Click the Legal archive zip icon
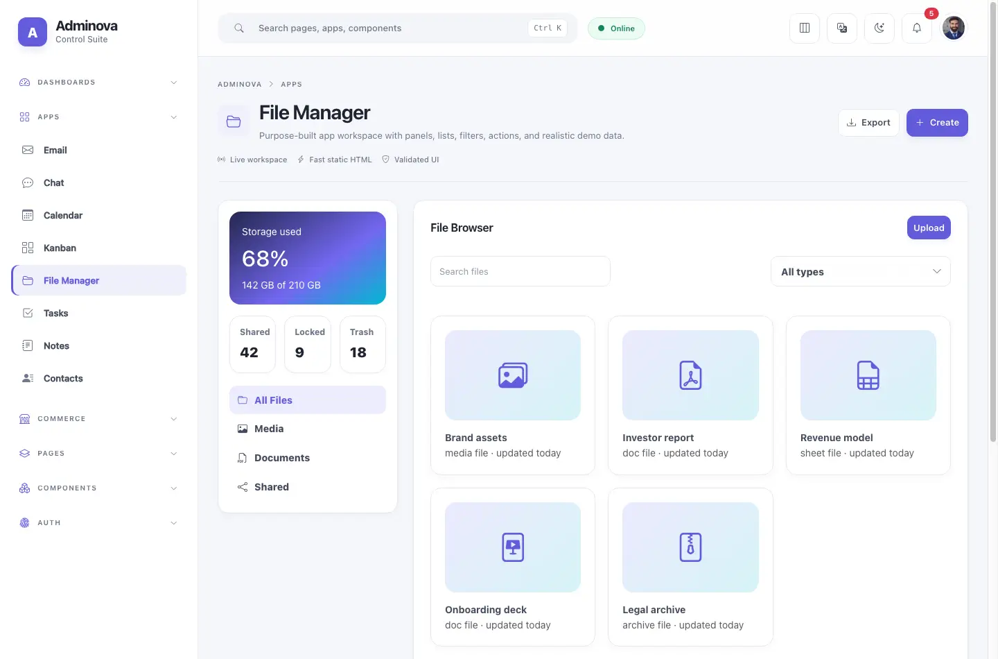The image size is (998, 659). click(x=690, y=547)
